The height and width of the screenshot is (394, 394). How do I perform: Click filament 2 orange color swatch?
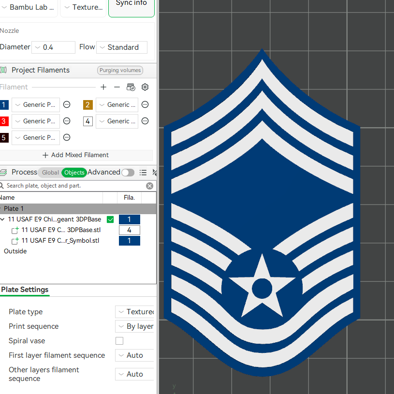click(x=88, y=105)
